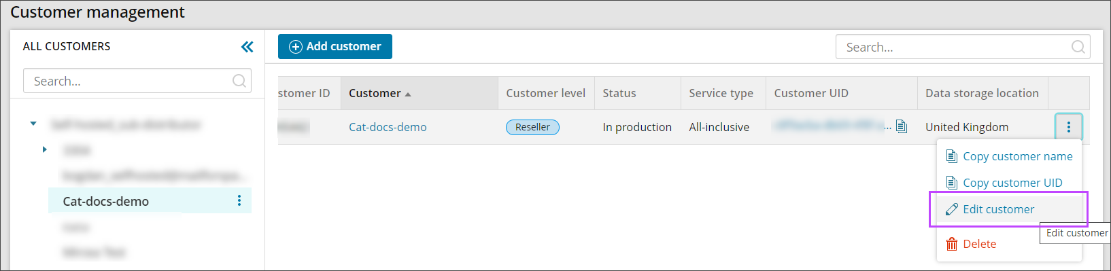The image size is (1111, 271).
Task: Open Cat-docs-demo sidebar three-dot menu
Action: (239, 200)
